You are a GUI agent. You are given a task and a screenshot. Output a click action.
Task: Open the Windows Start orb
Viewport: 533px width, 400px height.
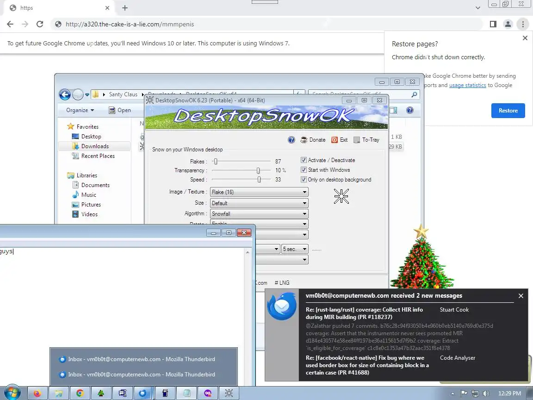point(12,393)
